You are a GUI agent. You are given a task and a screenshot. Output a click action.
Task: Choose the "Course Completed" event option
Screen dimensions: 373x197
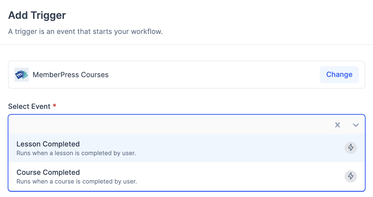[48, 172]
